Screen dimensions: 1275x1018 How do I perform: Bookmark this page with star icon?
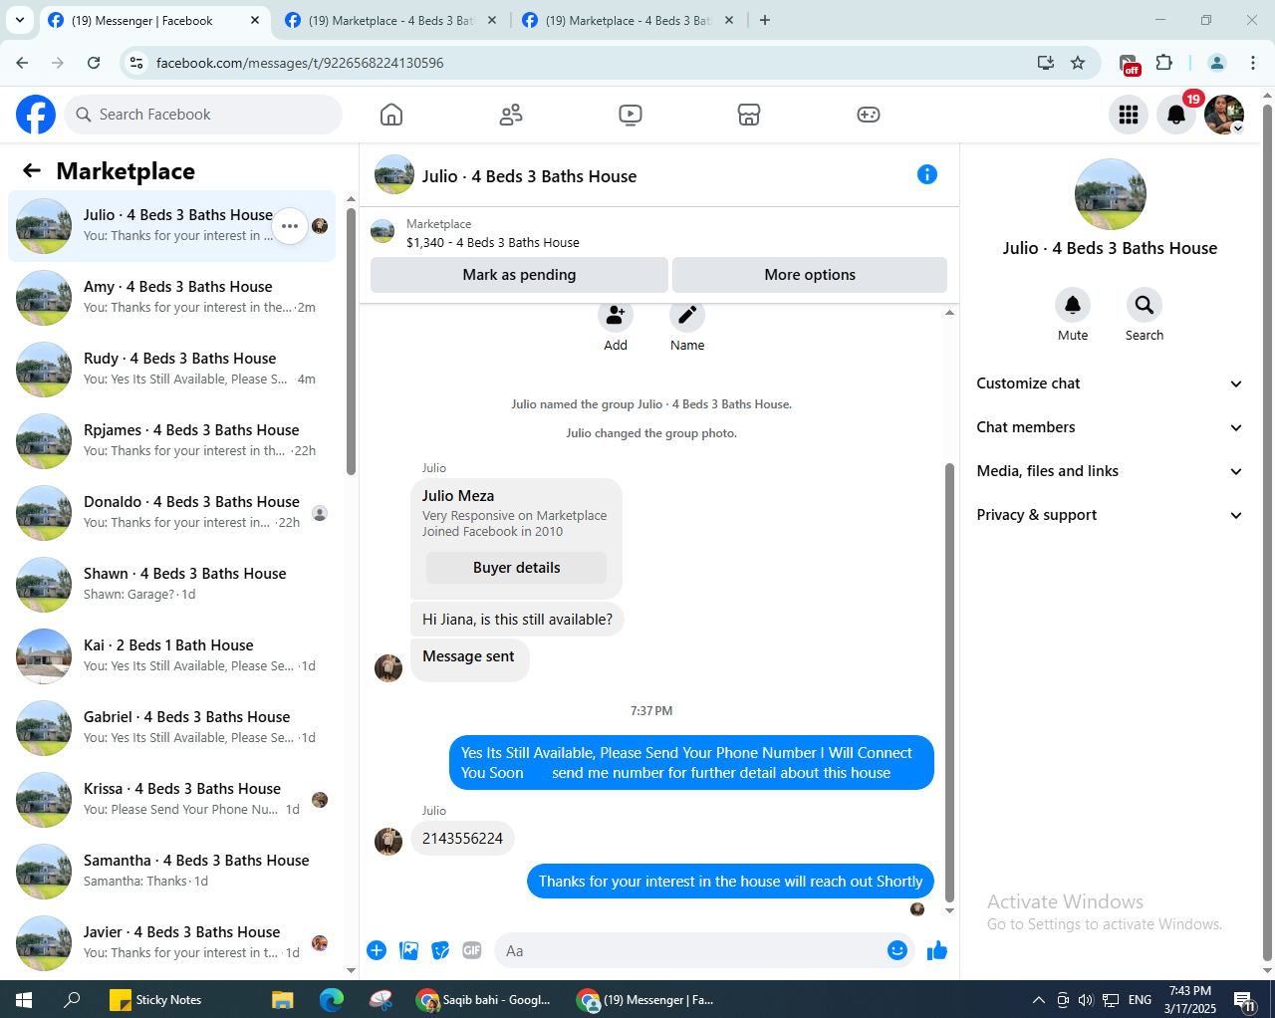pyautogui.click(x=1078, y=63)
